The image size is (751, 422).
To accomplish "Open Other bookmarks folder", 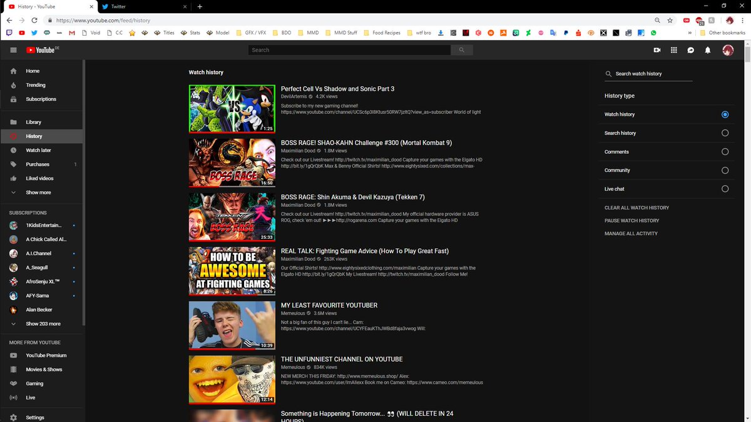I will point(723,33).
